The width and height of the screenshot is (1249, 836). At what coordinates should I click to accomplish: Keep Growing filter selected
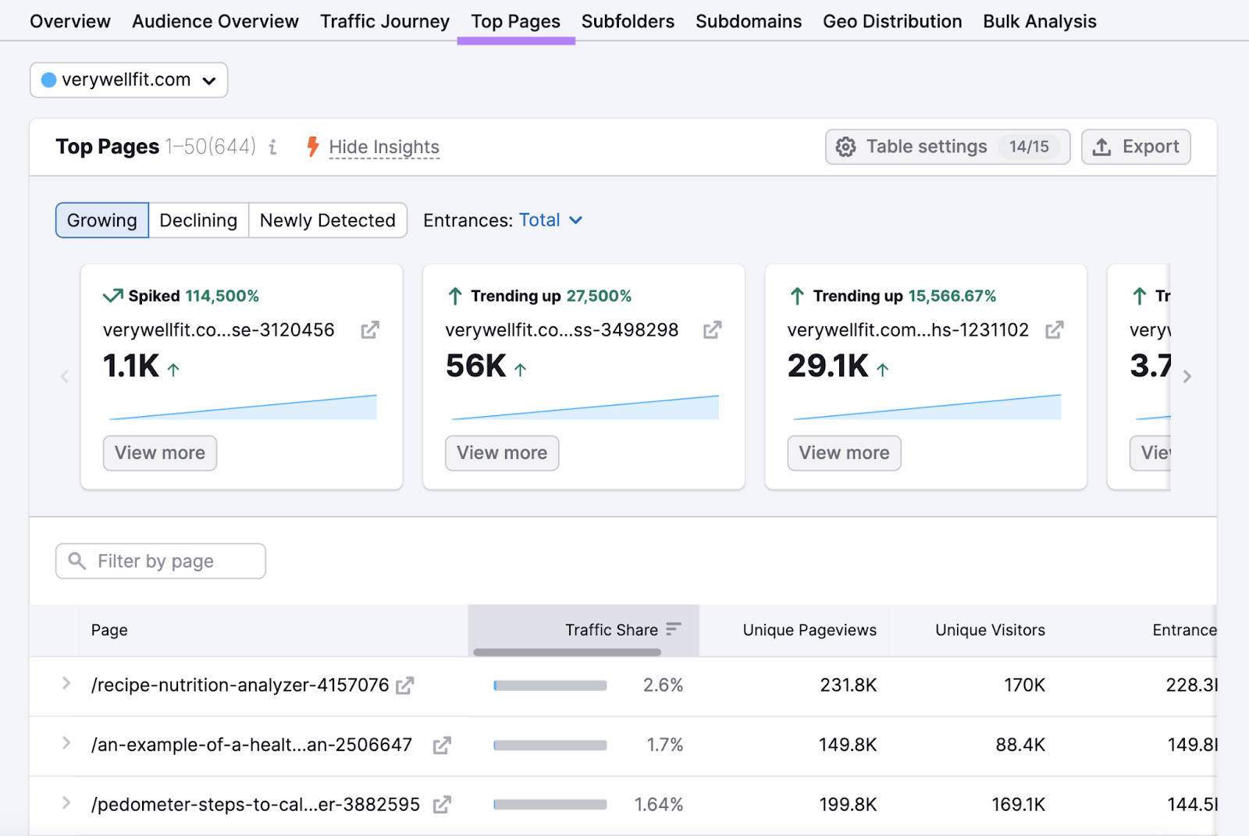tap(101, 220)
